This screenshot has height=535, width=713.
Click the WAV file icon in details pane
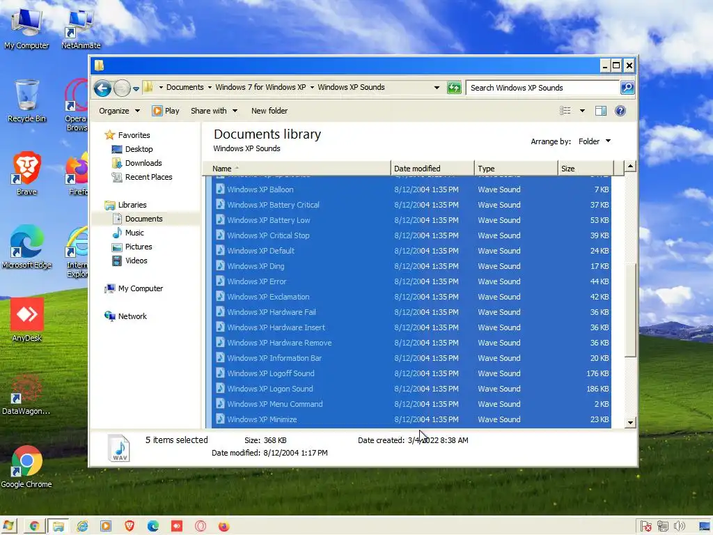pyautogui.click(x=120, y=448)
